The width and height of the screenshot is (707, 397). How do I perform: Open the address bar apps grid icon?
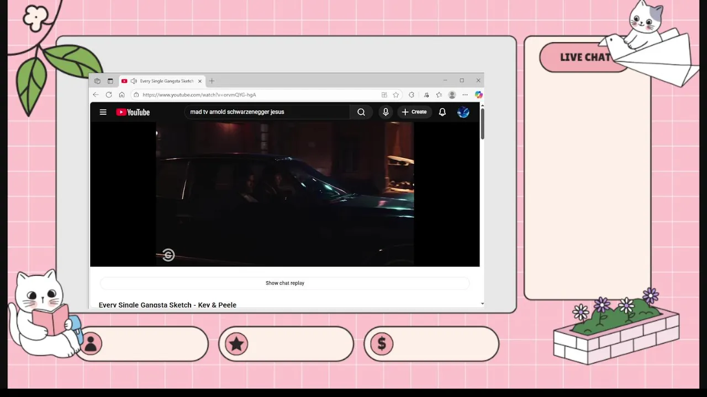384,95
